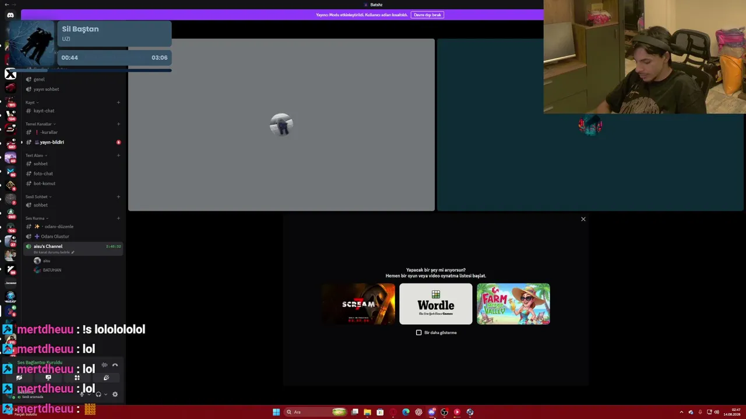Click the song progress bar

[90, 70]
